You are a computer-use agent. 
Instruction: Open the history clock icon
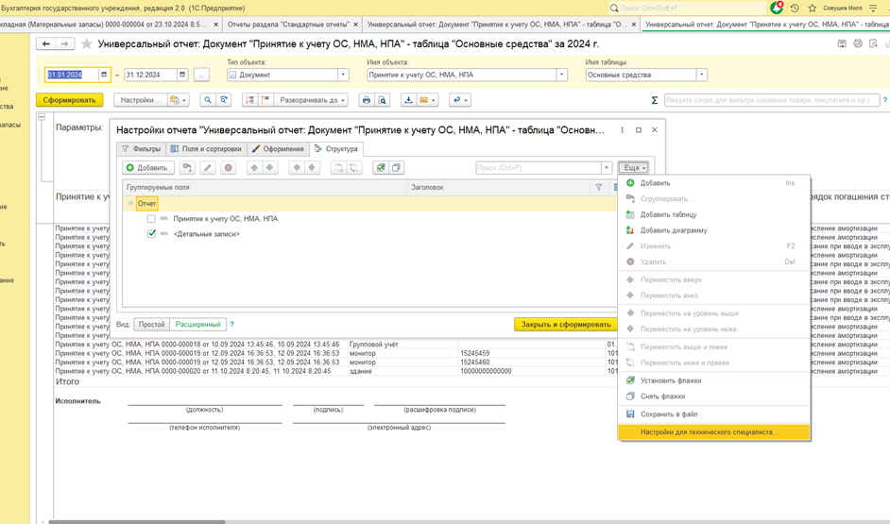coord(795,8)
